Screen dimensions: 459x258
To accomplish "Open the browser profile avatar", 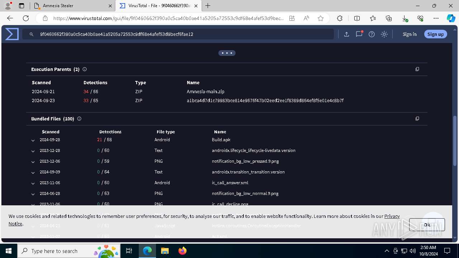I will pos(8,6).
